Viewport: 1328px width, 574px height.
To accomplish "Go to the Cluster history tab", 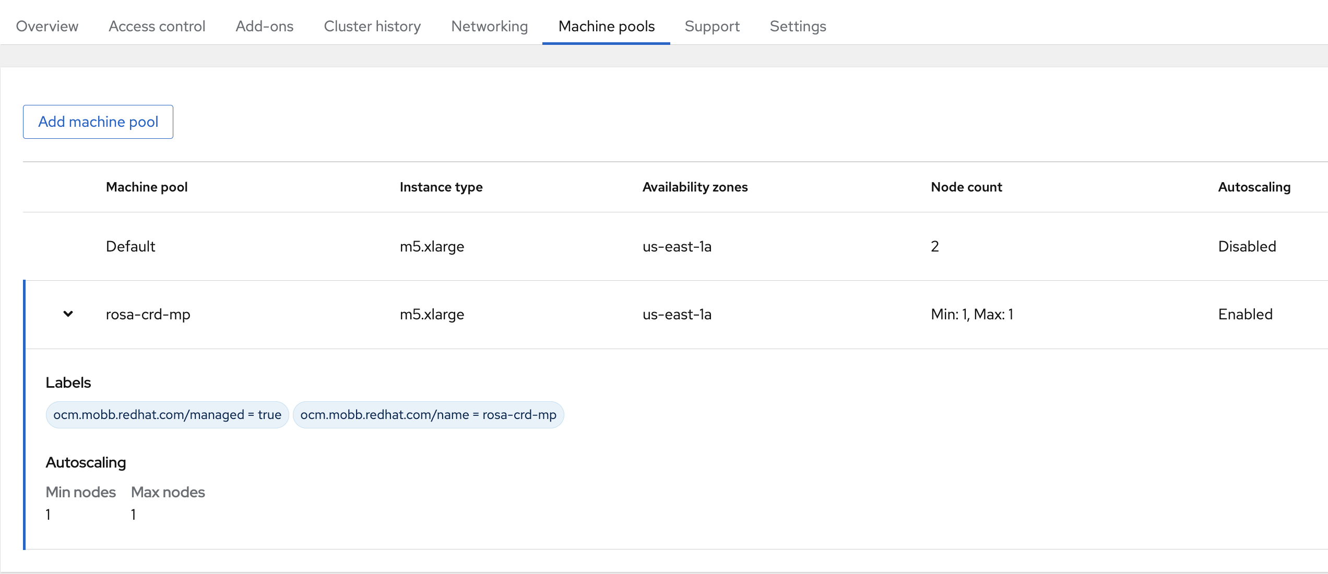I will (372, 26).
